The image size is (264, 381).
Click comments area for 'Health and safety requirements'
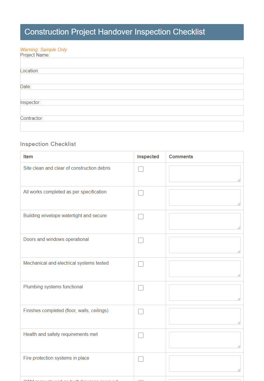pyautogui.click(x=204, y=340)
